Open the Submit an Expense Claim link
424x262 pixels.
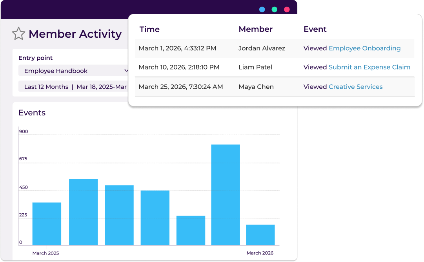[x=369, y=67]
